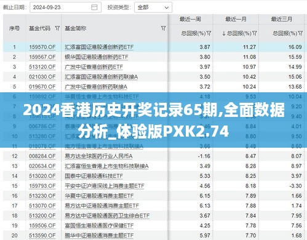
Task: Open fund 汇添富国证港股通创新药ETF
Action: click(99, 47)
